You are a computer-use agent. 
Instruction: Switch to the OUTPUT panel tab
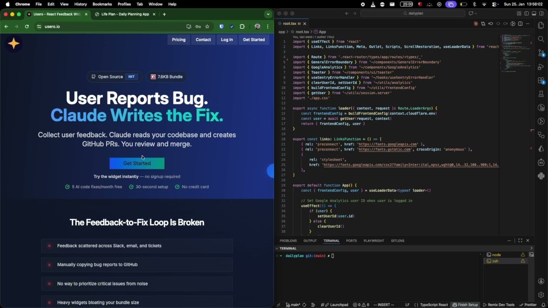310,241
